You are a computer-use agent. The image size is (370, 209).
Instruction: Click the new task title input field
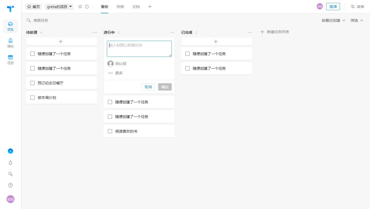139,49
